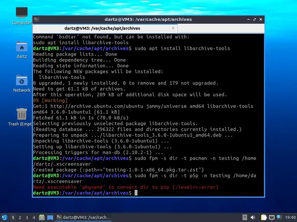This screenshot has height=222, width=297.
Task: Select the Trash desktop icon
Action: (x=20, y=117)
